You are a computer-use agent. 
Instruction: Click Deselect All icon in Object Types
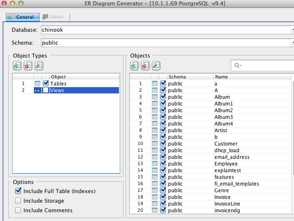pyautogui.click(x=28, y=65)
